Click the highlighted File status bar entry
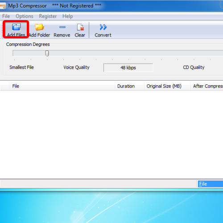This screenshot has width=223, height=223. coord(211,184)
